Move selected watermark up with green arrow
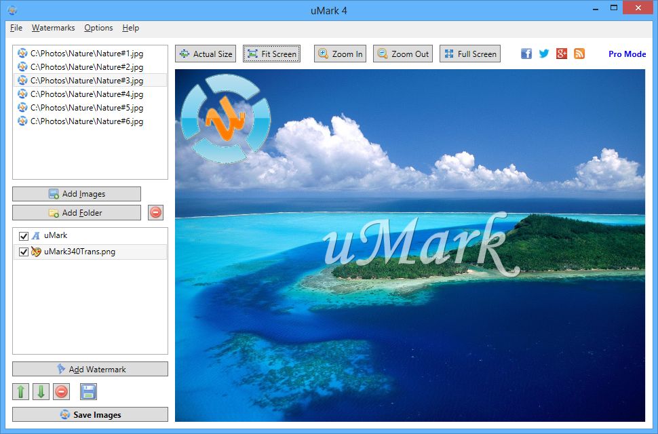This screenshot has height=434, width=658. coord(20,392)
